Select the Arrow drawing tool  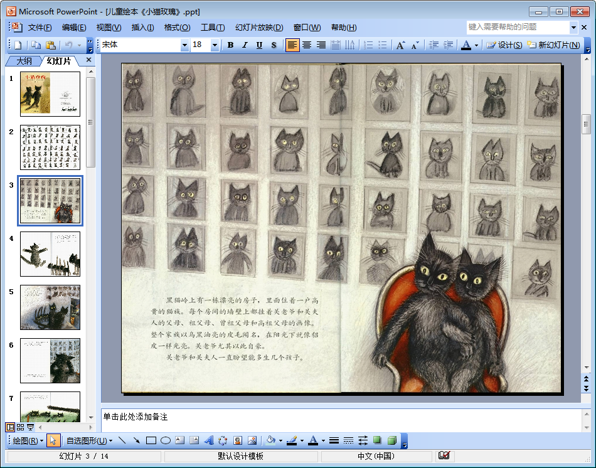click(x=137, y=440)
